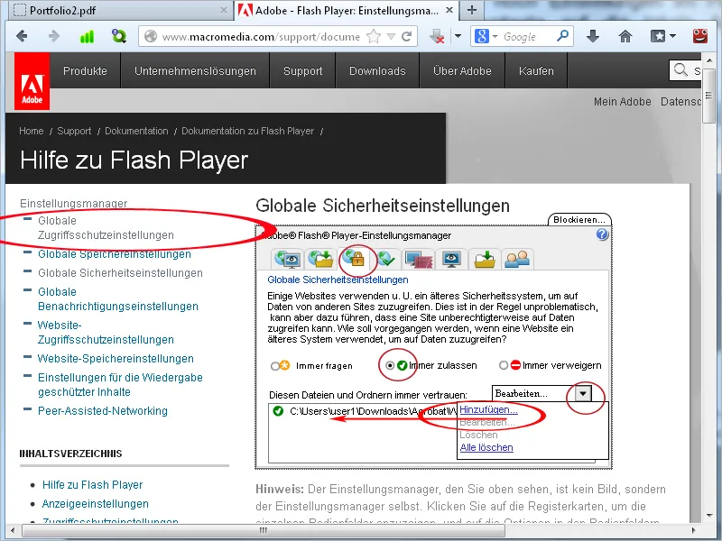Click the green signal bars toolbar icon
722x541 pixels.
87,36
